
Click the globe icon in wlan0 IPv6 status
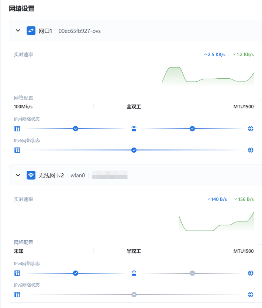251,294
